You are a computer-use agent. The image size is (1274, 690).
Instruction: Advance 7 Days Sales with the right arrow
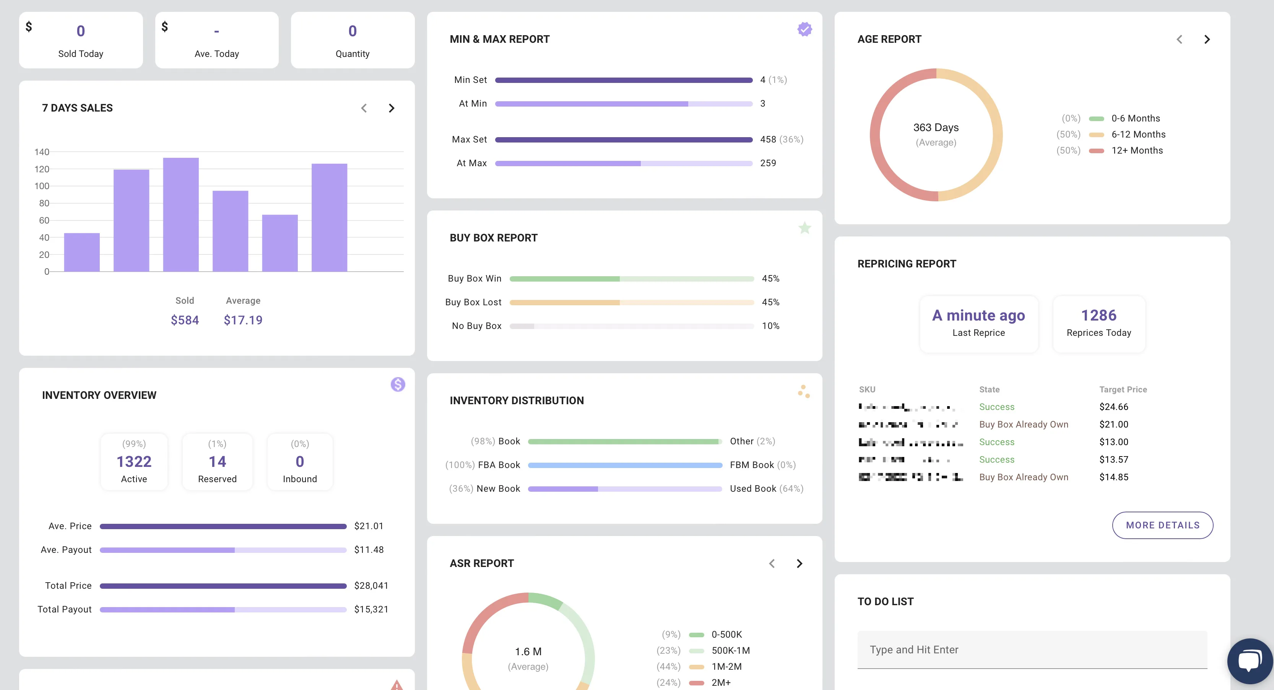click(x=391, y=108)
